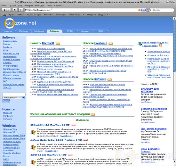Add bookmark using the plus button
Screen dimensions: 176x166
pos(21,10)
